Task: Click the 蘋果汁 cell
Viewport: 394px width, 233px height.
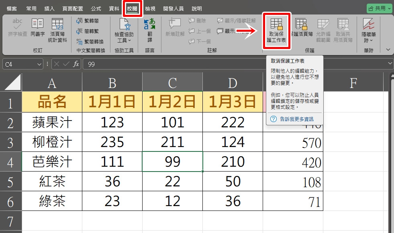Action: click(x=52, y=123)
